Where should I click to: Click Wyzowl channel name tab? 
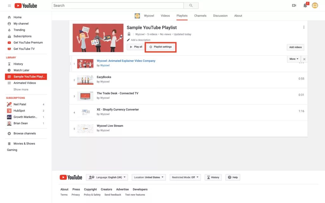[149, 16]
